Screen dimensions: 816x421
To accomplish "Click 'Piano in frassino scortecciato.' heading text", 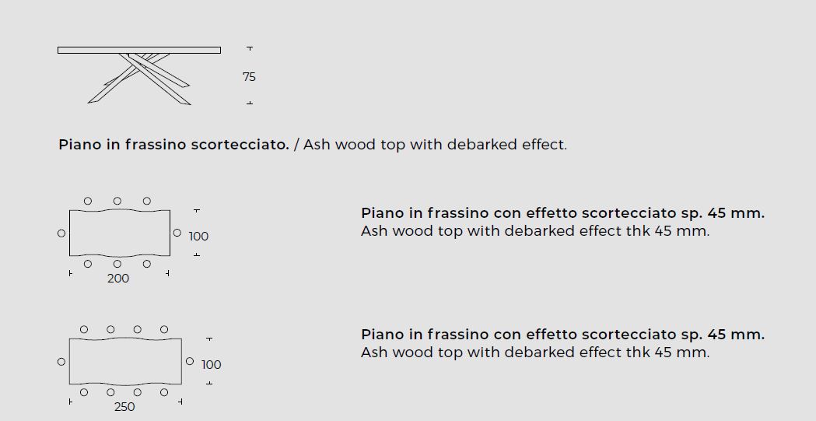I will (173, 144).
